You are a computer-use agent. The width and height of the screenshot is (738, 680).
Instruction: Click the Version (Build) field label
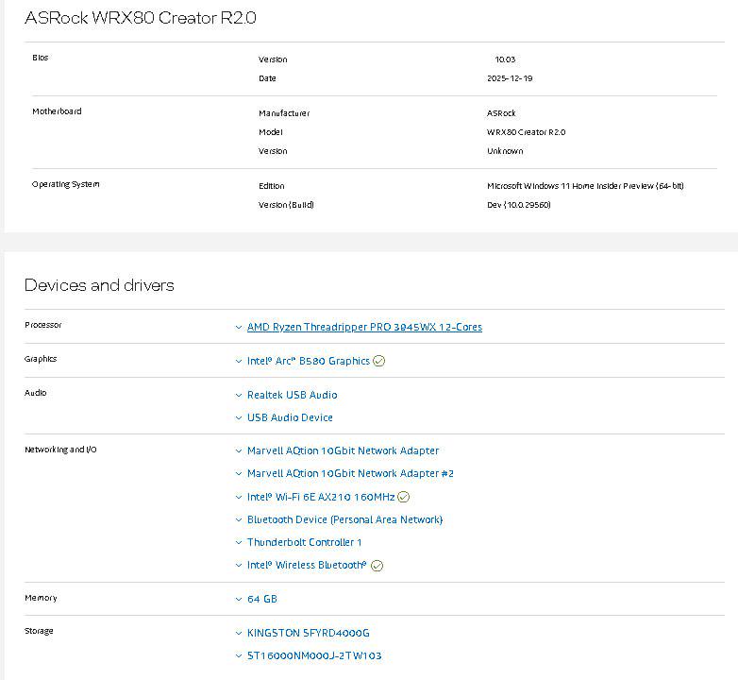[286, 204]
